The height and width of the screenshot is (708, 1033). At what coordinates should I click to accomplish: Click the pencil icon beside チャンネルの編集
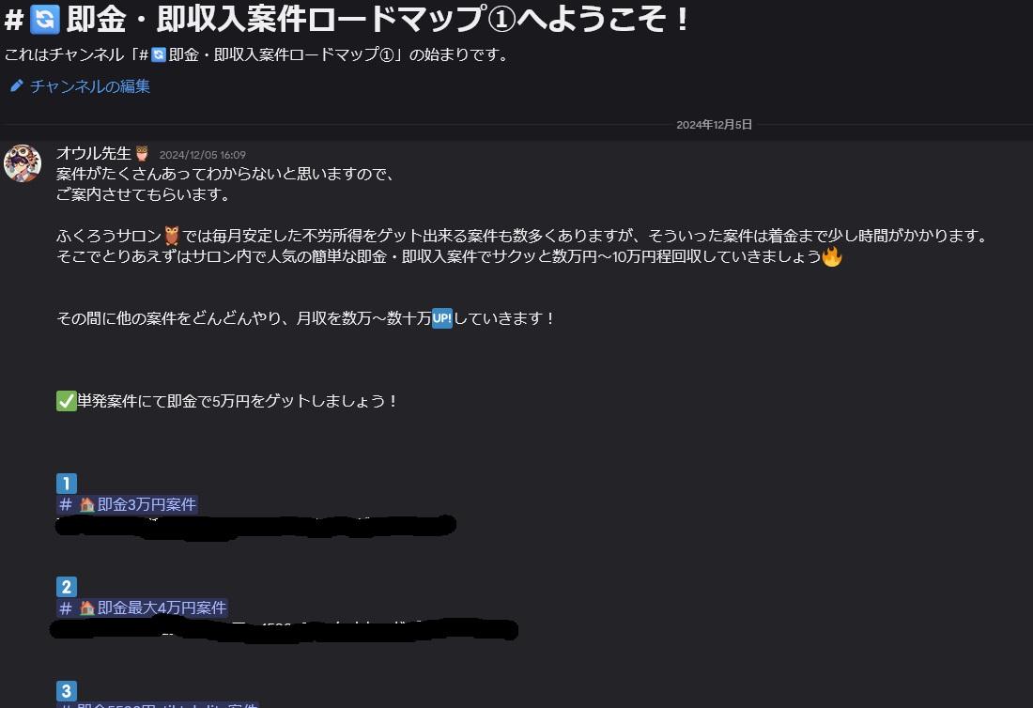point(17,85)
